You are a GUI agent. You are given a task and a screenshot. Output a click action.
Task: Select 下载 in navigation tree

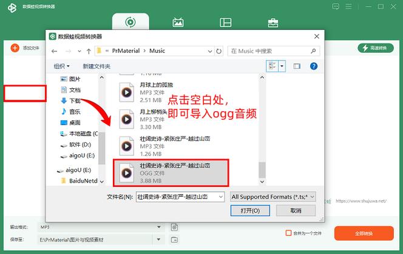(x=70, y=100)
